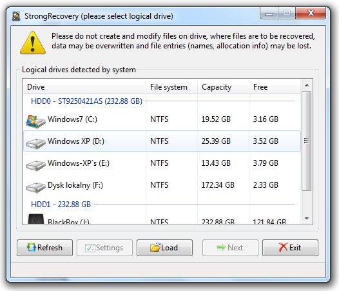Sort by the Free column header
The image size is (339, 291).
(275, 87)
